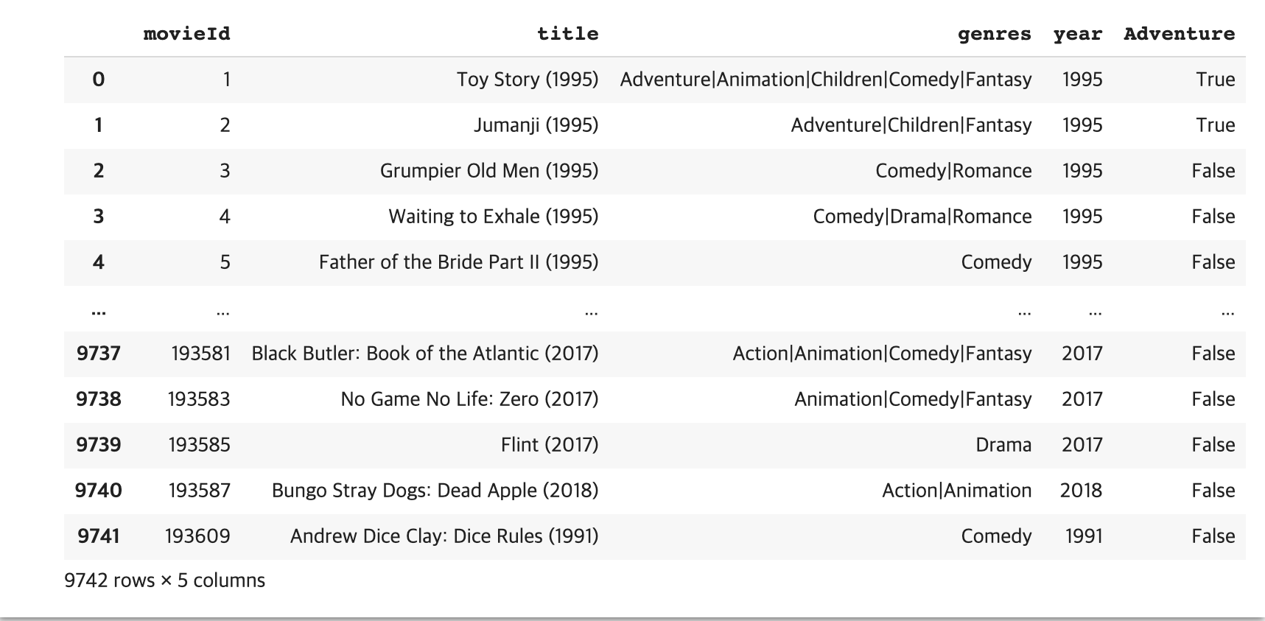Image resolution: width=1265 pixels, height=621 pixels.
Task: Click row index 9737
Action: (99, 354)
